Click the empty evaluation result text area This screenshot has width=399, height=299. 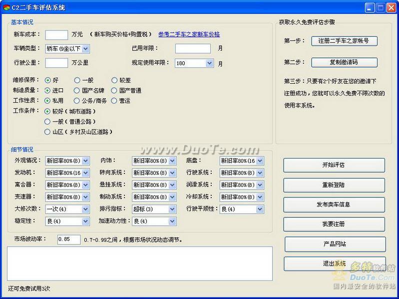tap(140, 264)
